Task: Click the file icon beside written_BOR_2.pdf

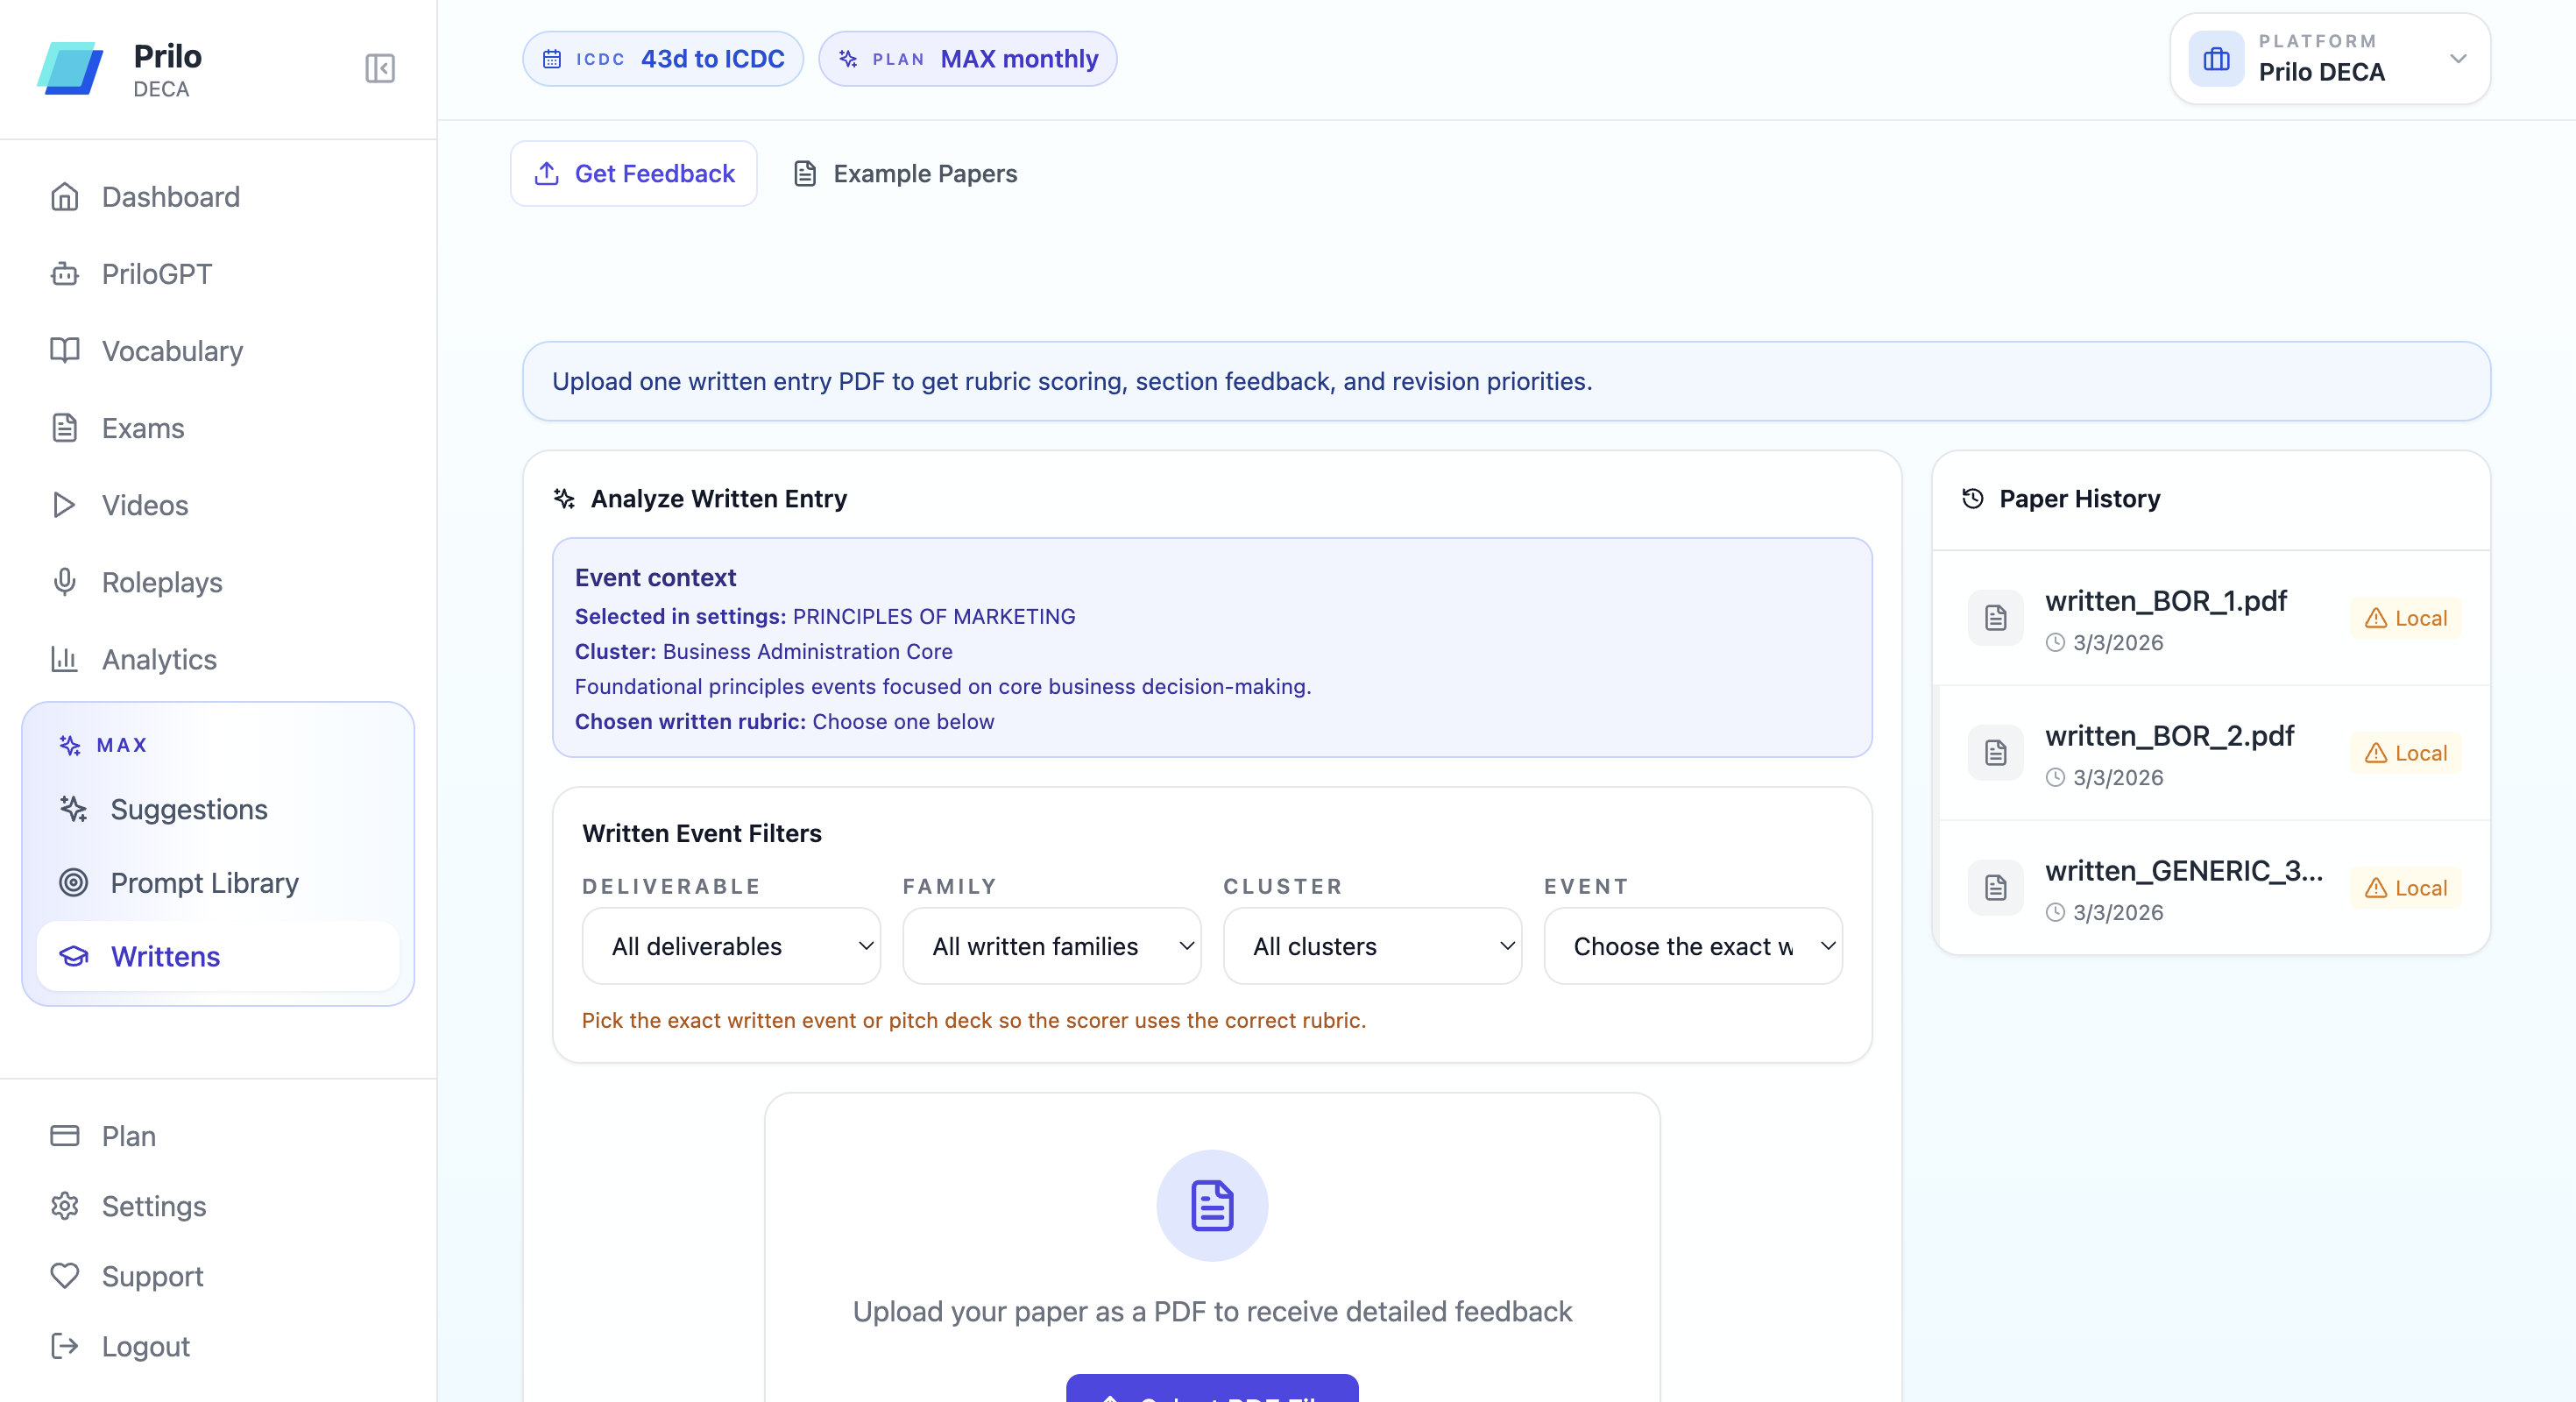Action: pos(1996,753)
